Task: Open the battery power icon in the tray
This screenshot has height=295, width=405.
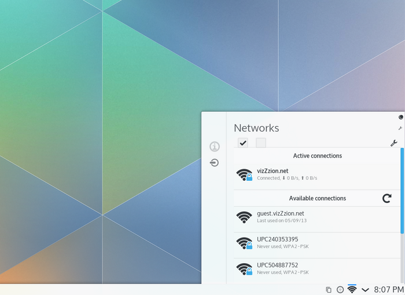Action: [340, 290]
